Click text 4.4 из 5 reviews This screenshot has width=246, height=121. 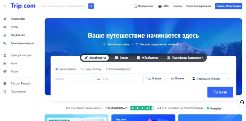(180, 108)
